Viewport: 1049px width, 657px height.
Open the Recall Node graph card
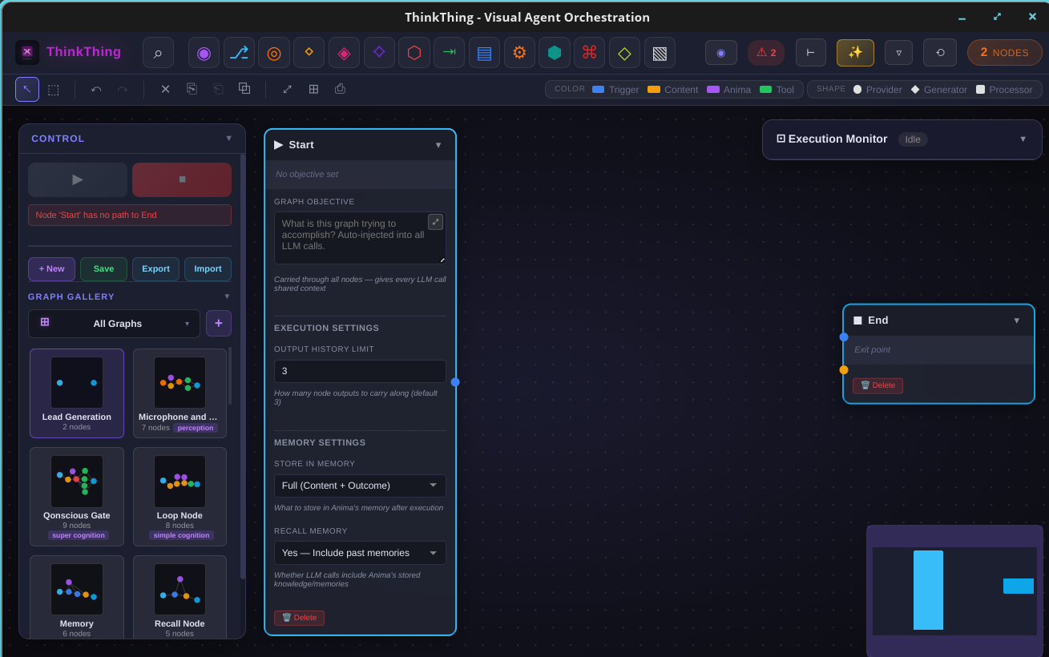180,597
